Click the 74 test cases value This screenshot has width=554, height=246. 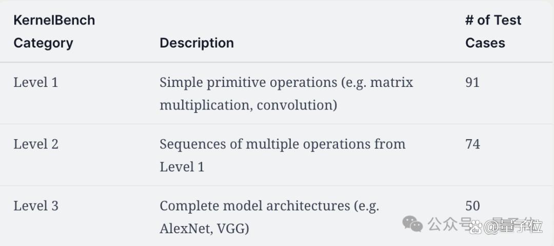[x=472, y=144]
